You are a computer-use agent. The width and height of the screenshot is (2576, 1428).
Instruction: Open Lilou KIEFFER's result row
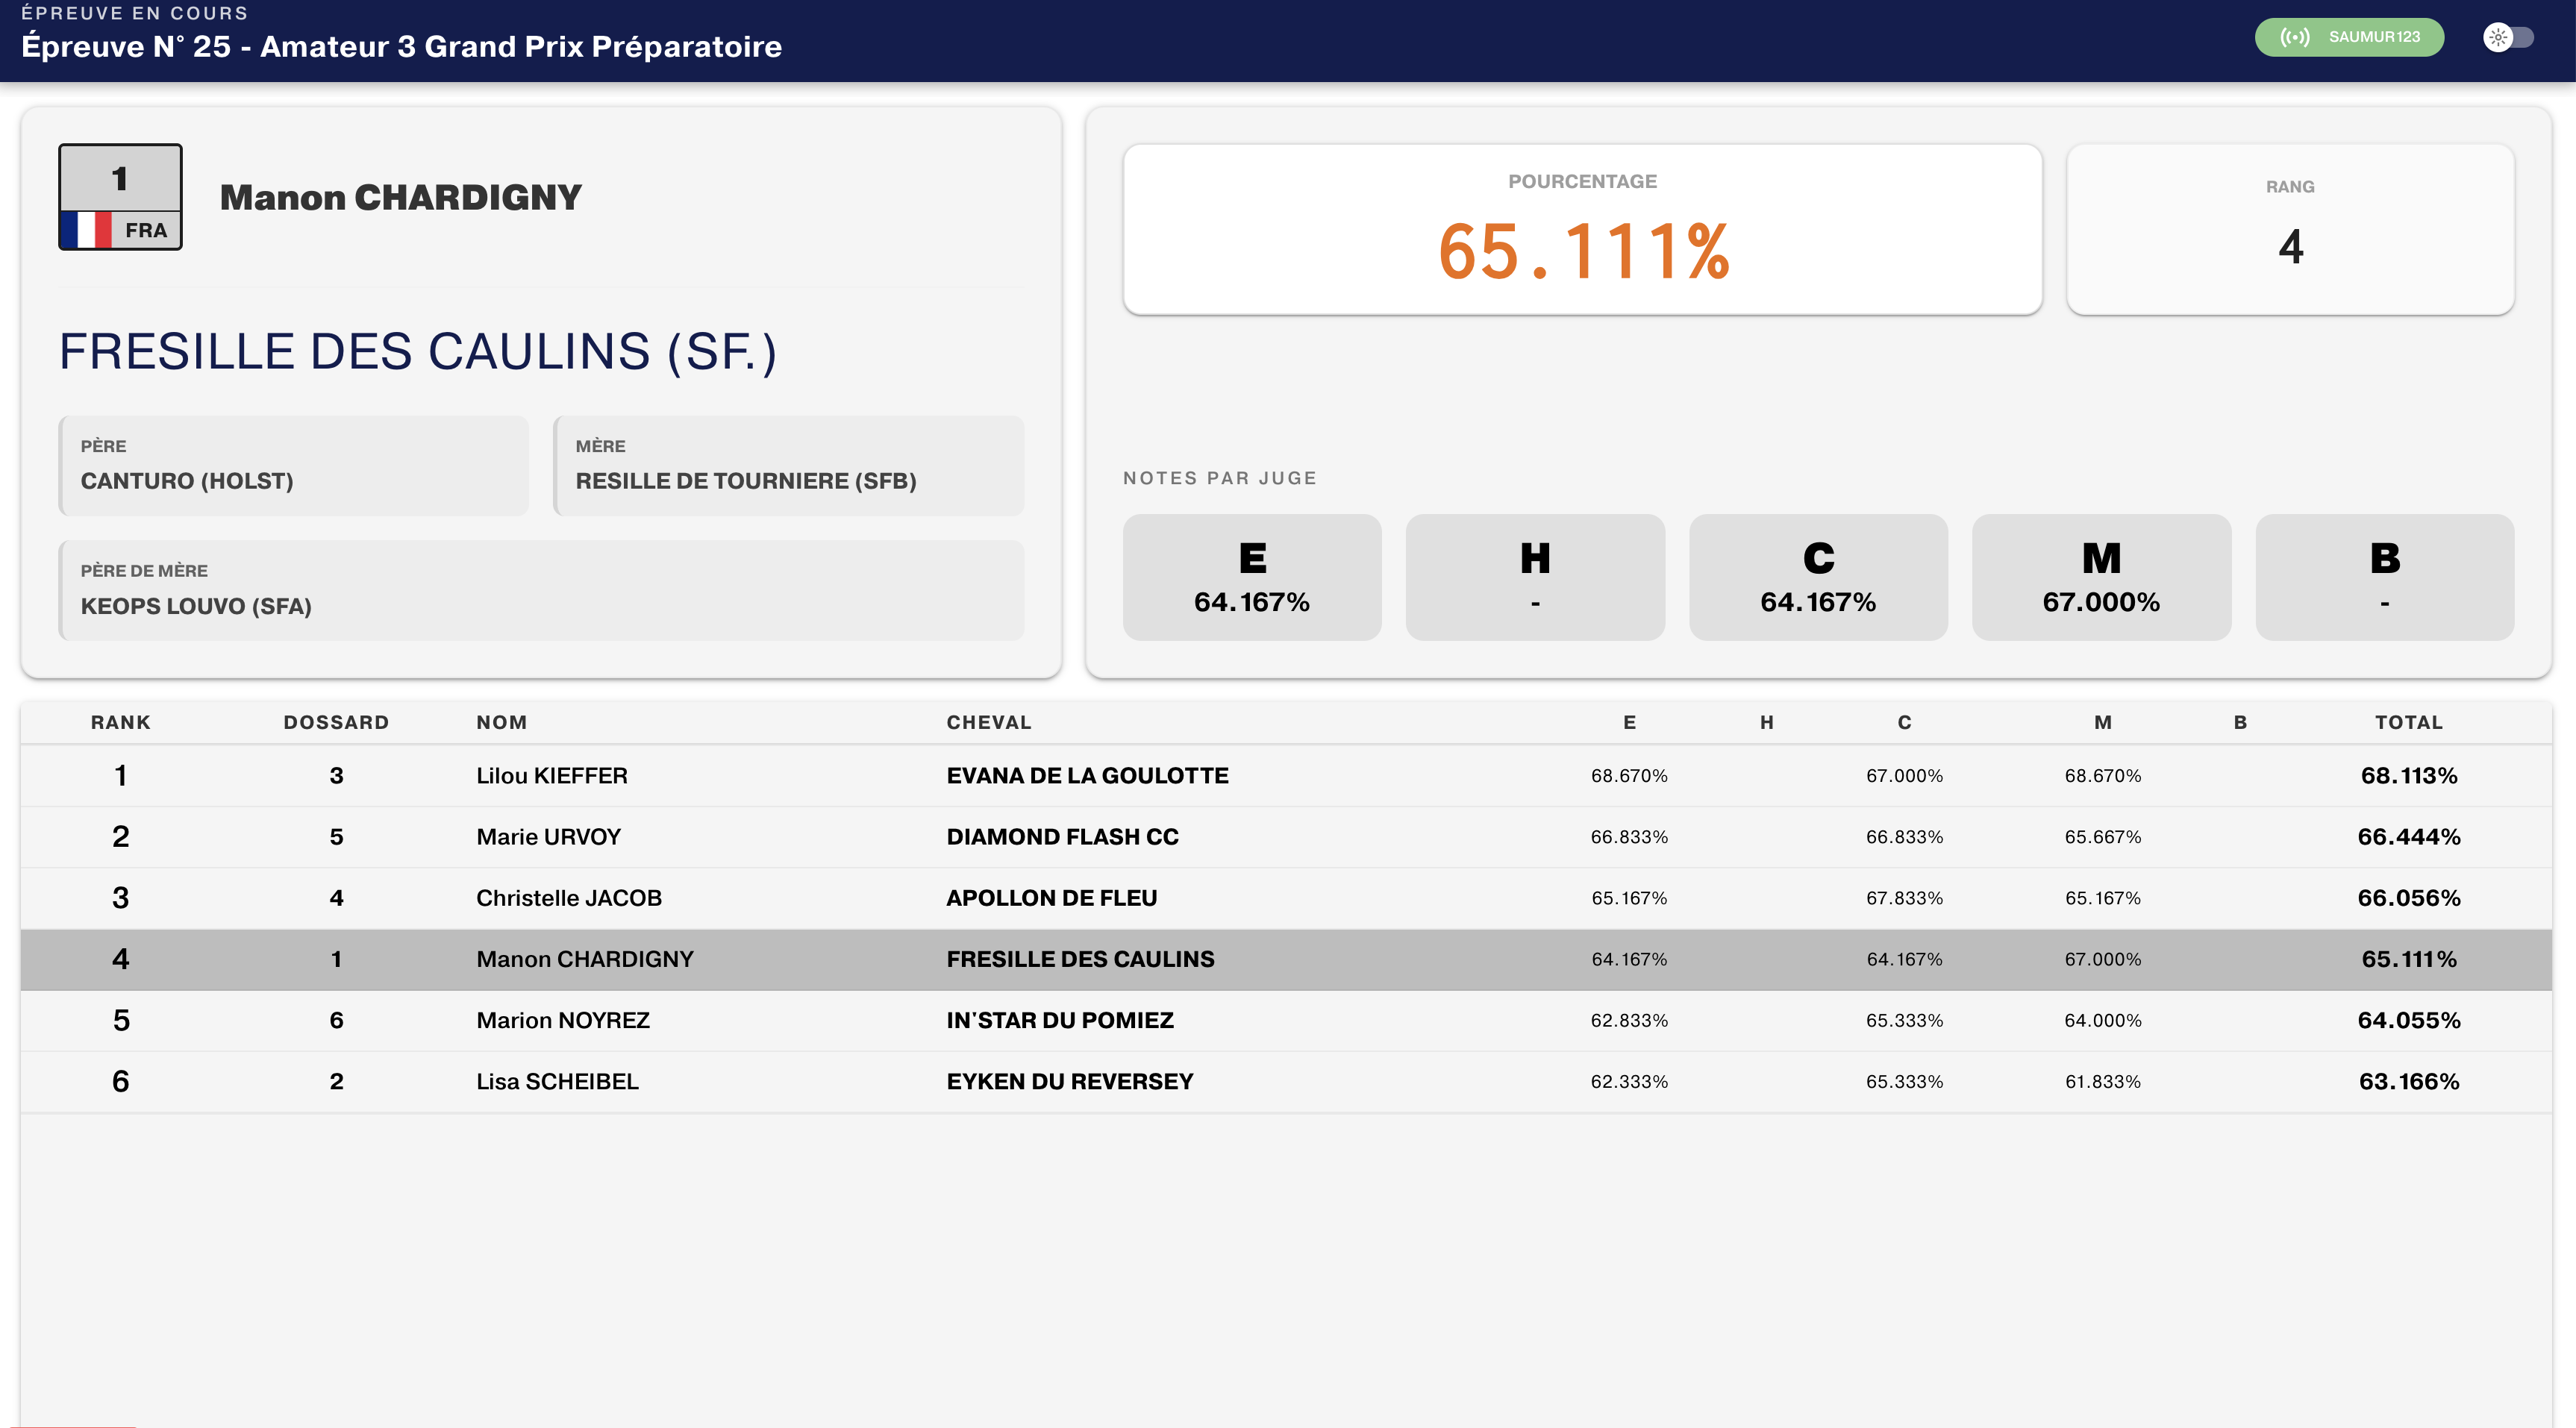pyautogui.click(x=552, y=776)
